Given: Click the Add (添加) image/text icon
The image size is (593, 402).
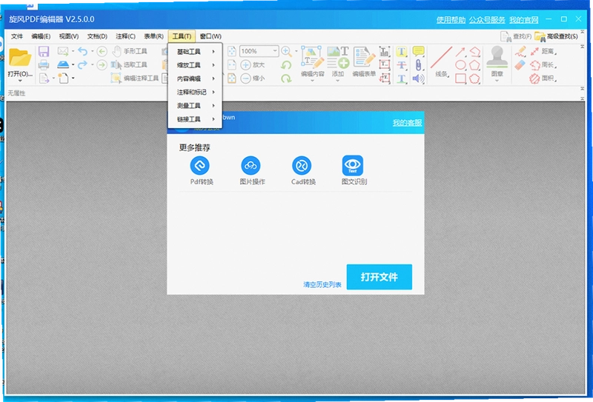Looking at the screenshot, I should [338, 58].
